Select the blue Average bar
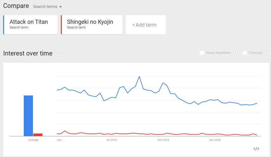This screenshot has width=271, height=157. (28, 116)
